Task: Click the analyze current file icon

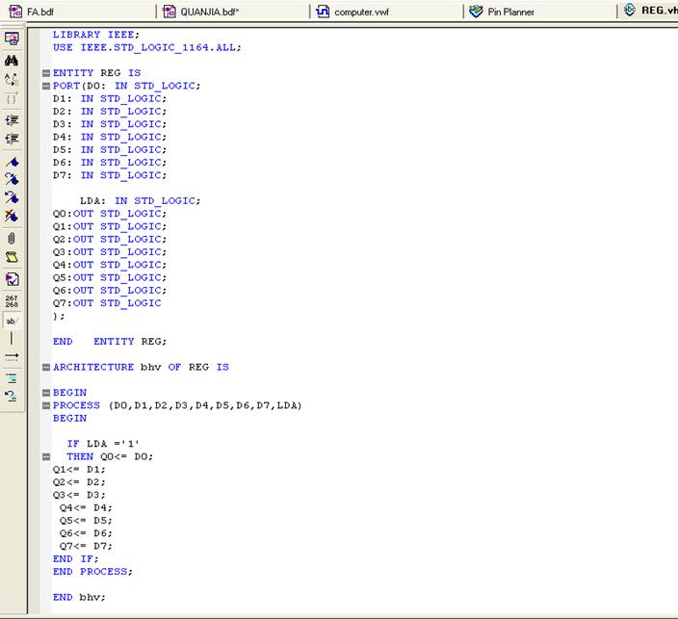Action: pos(12,279)
